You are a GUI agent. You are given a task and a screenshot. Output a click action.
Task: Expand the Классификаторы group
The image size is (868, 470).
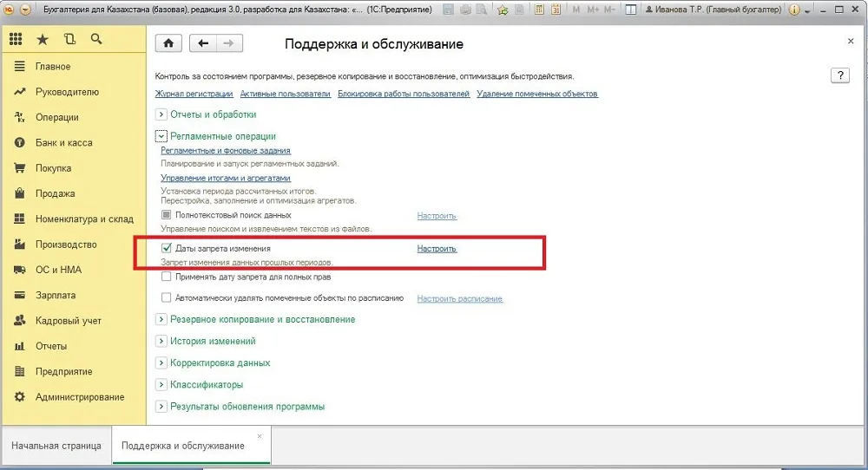pyautogui.click(x=161, y=384)
